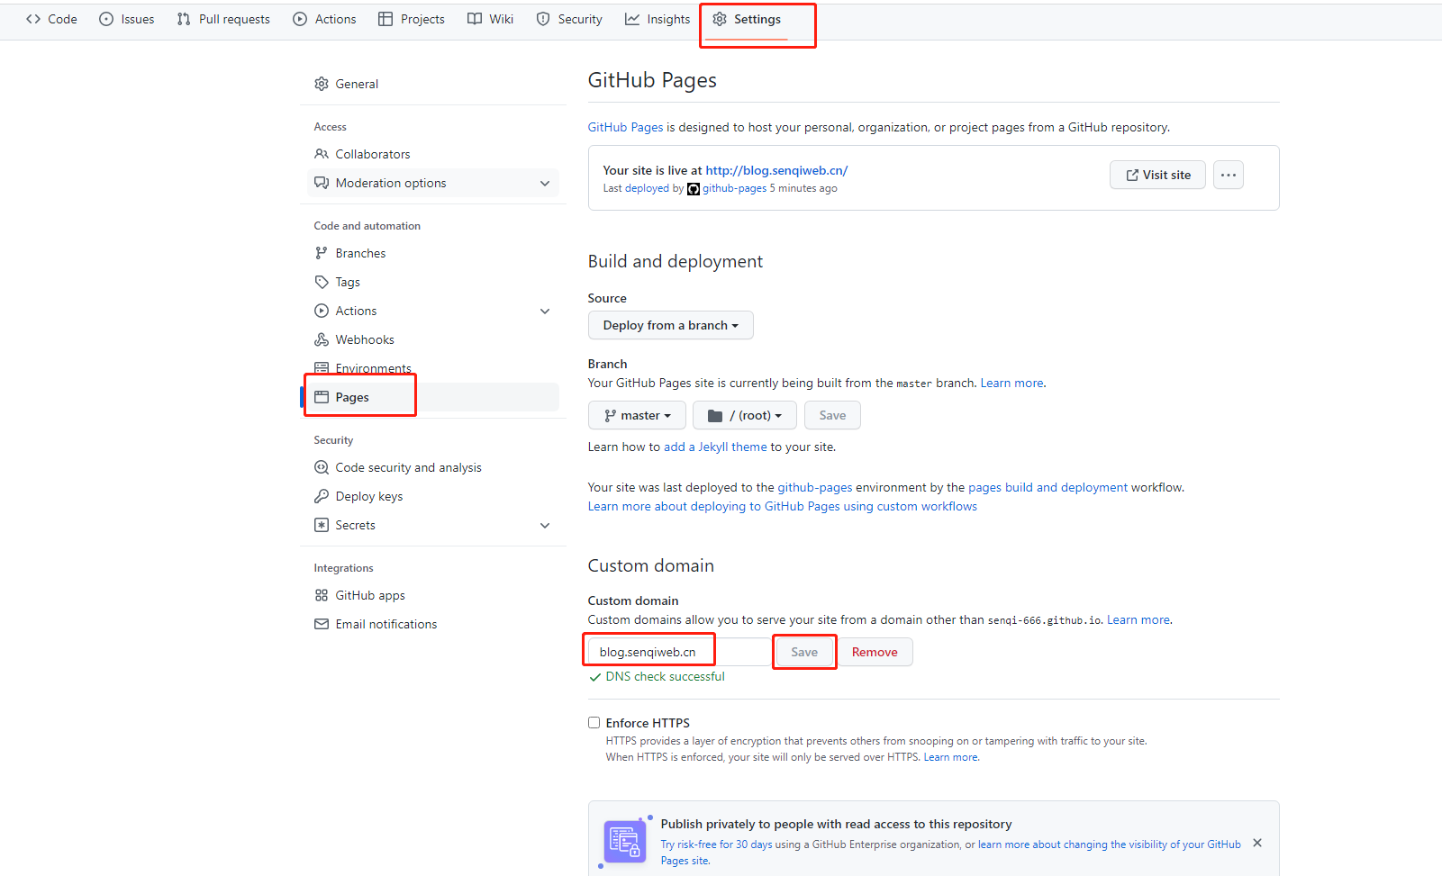Open the add a Jekyll theme link

click(715, 447)
